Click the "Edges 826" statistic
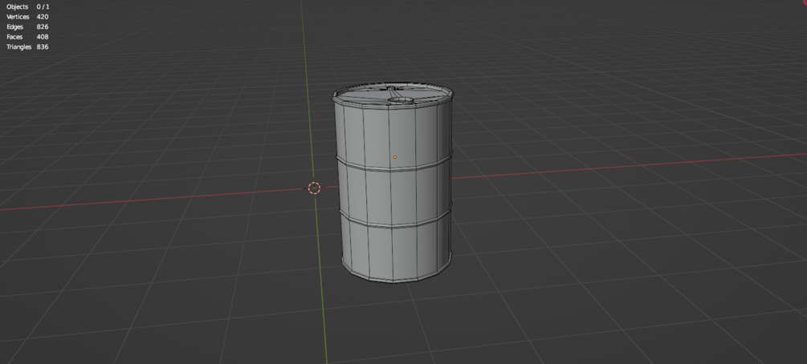Viewport: 807px width, 364px height. pyautogui.click(x=27, y=26)
